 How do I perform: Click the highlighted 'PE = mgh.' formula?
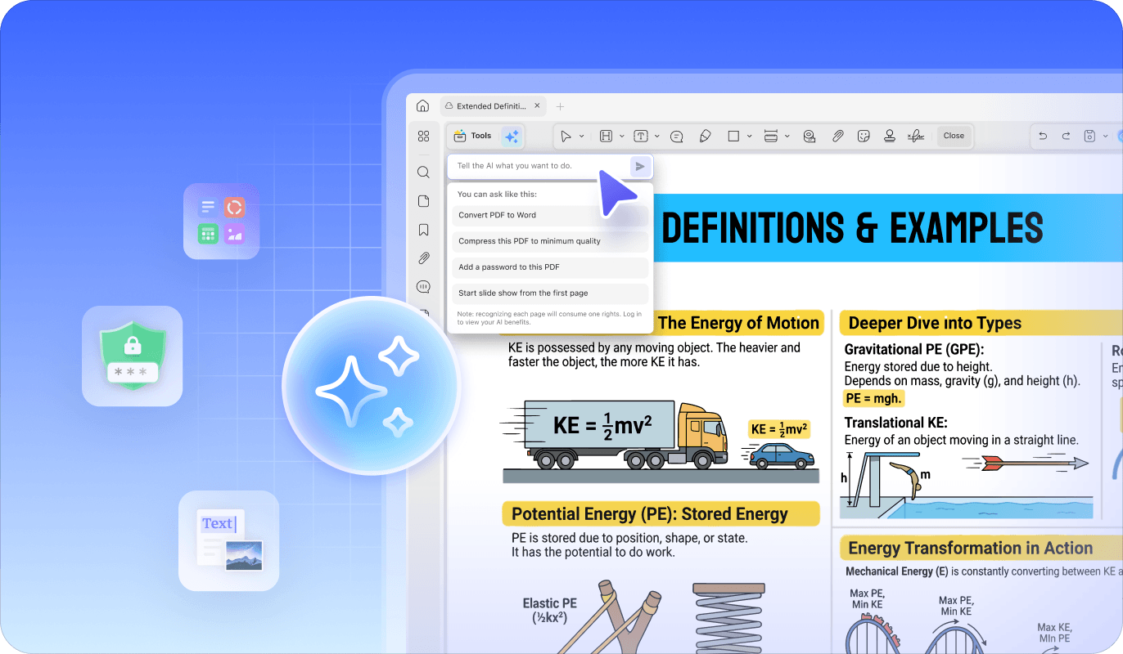[x=873, y=399]
